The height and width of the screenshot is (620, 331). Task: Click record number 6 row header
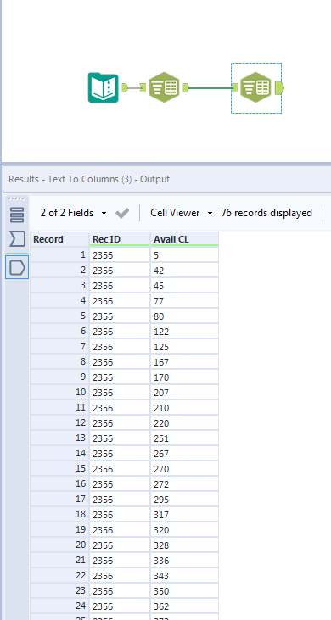59,332
